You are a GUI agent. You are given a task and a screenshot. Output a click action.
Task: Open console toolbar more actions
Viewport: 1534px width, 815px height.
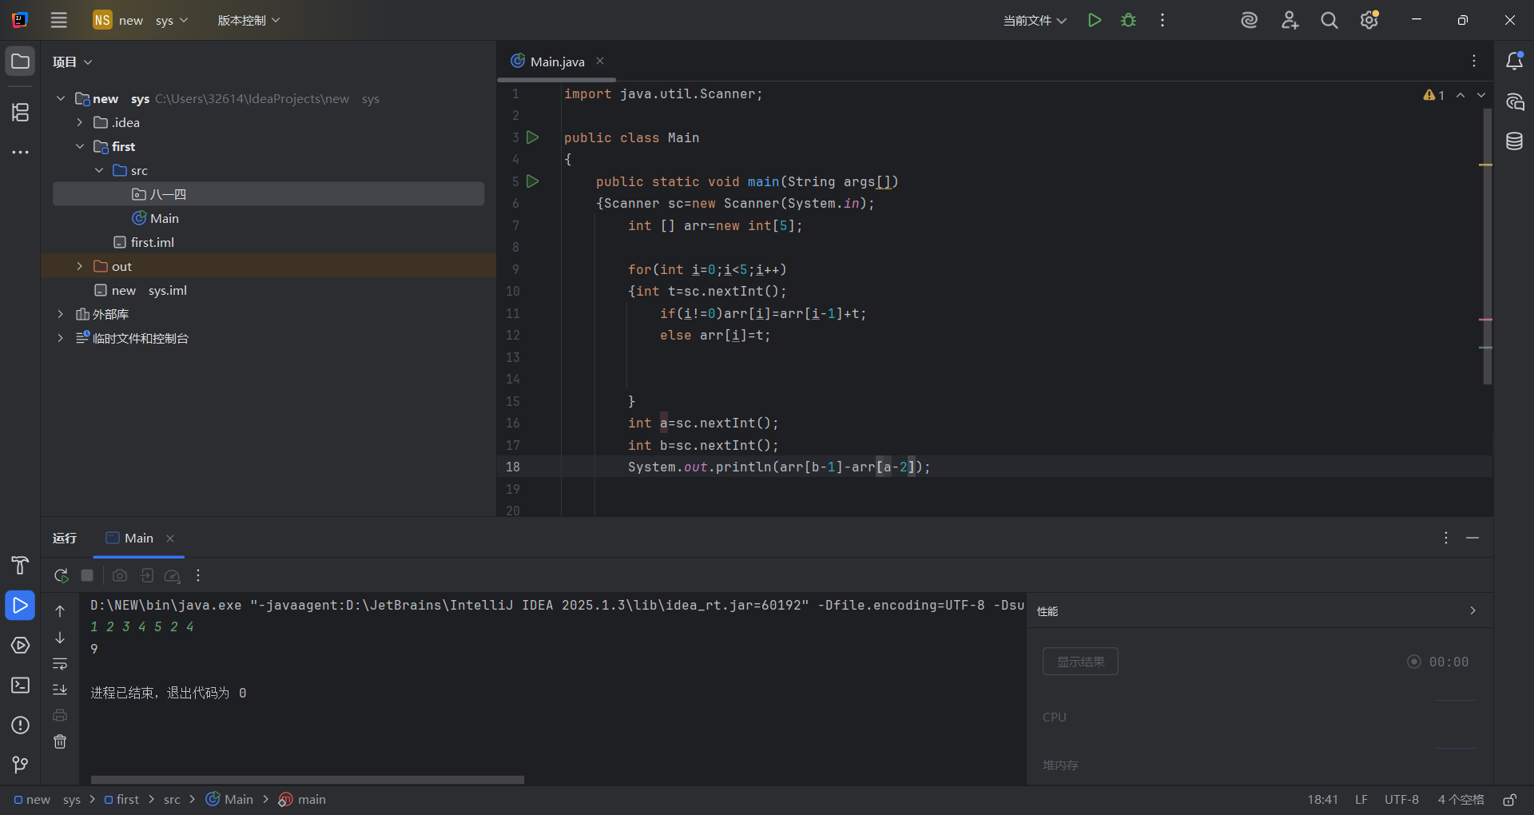pyautogui.click(x=198, y=575)
